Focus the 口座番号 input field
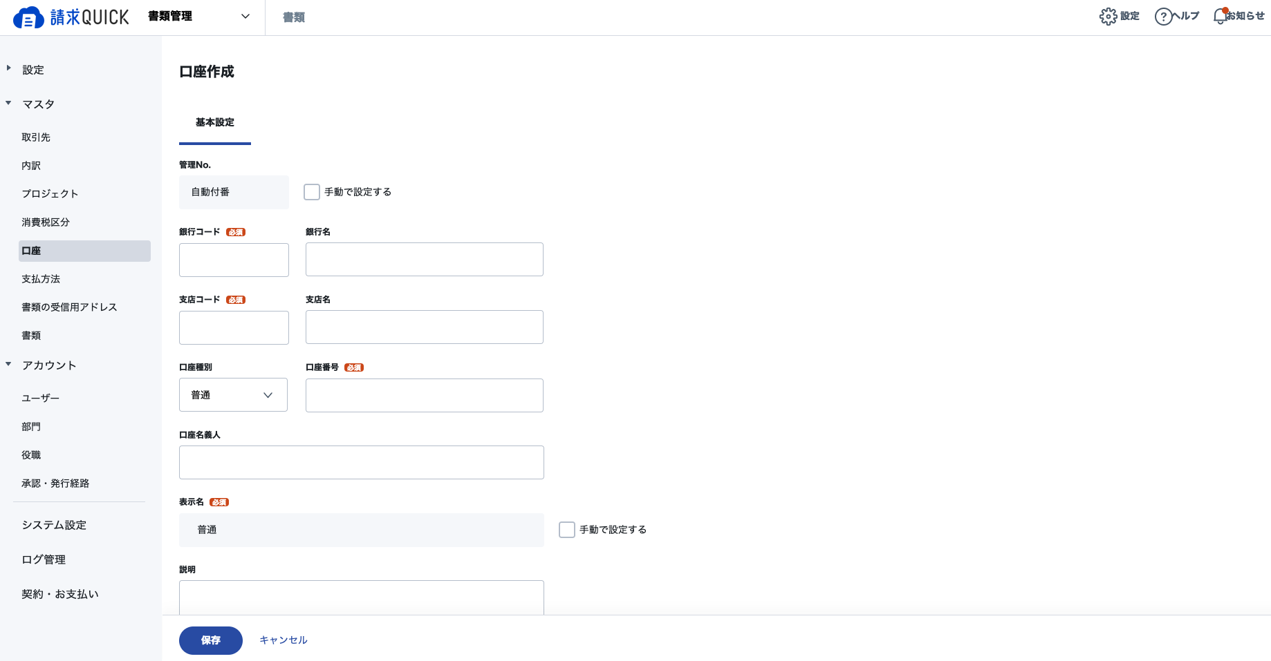 point(425,395)
